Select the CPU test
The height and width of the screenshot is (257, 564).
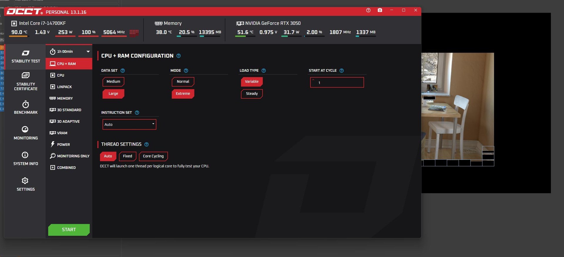(69, 75)
